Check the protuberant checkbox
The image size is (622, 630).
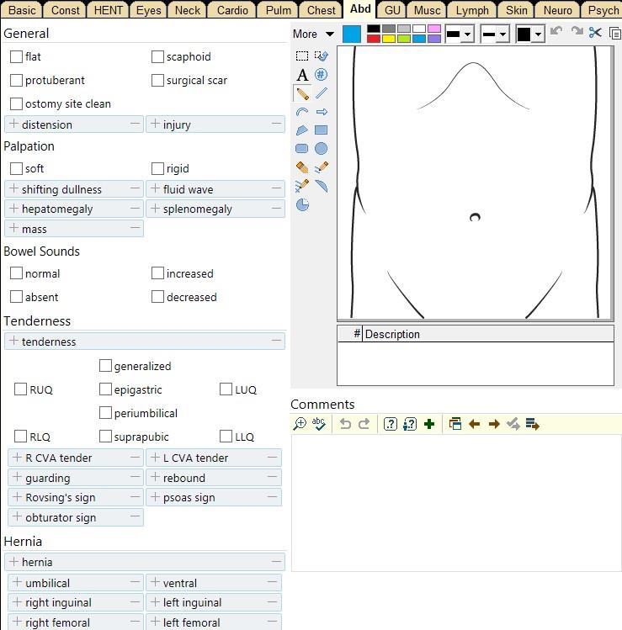coord(17,81)
